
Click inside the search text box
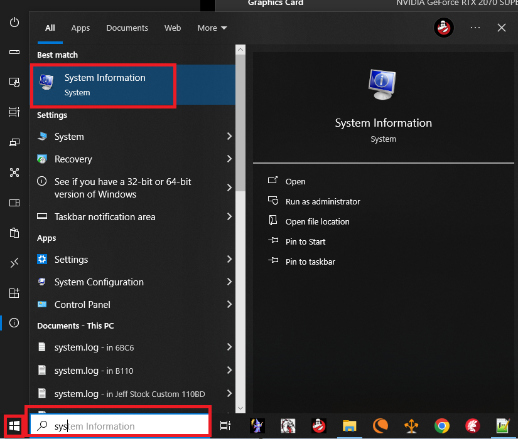(119, 426)
